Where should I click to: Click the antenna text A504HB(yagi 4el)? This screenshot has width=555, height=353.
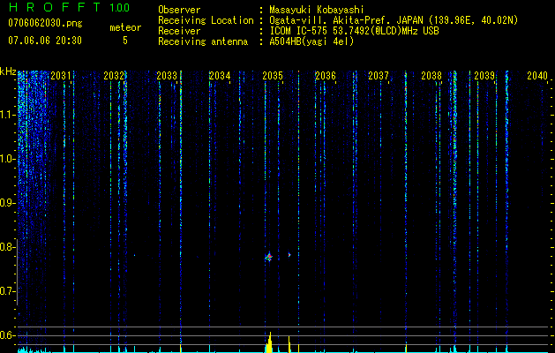311,41
